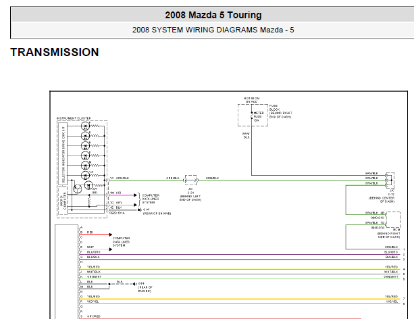Viewport: 414px width, 319px height.
Task: Click the '(BEHIND CENTER OF DASH)' label
Action: [382, 200]
